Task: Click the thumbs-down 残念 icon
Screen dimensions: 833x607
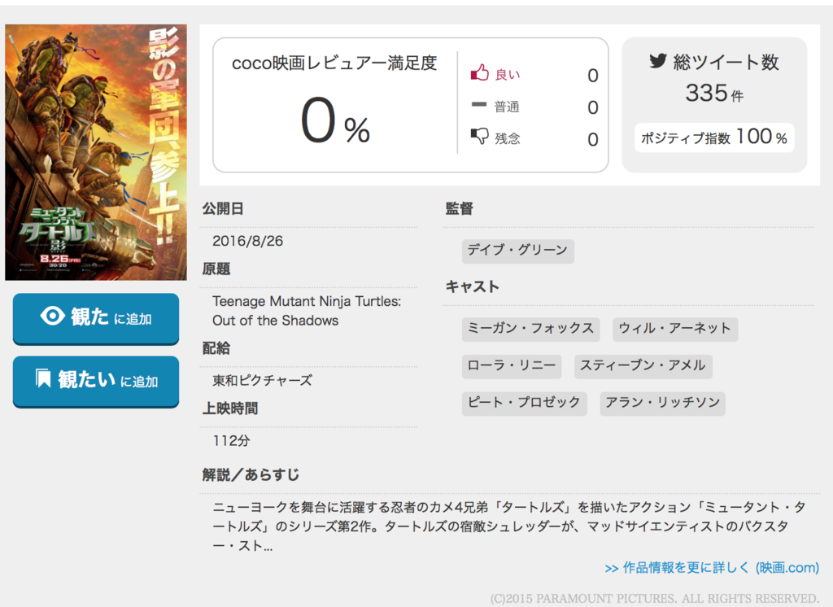Action: [479, 136]
